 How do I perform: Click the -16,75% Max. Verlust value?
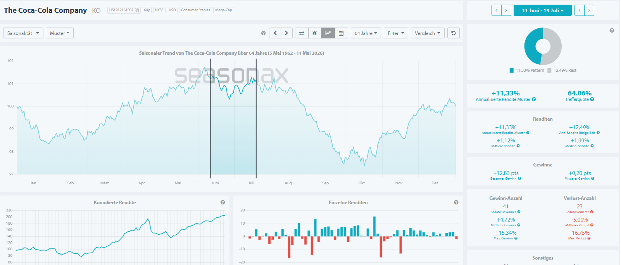[580, 233]
